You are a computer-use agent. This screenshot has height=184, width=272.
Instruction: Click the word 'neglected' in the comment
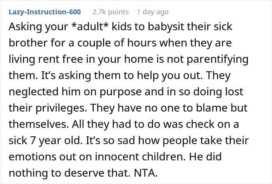click(x=33, y=92)
